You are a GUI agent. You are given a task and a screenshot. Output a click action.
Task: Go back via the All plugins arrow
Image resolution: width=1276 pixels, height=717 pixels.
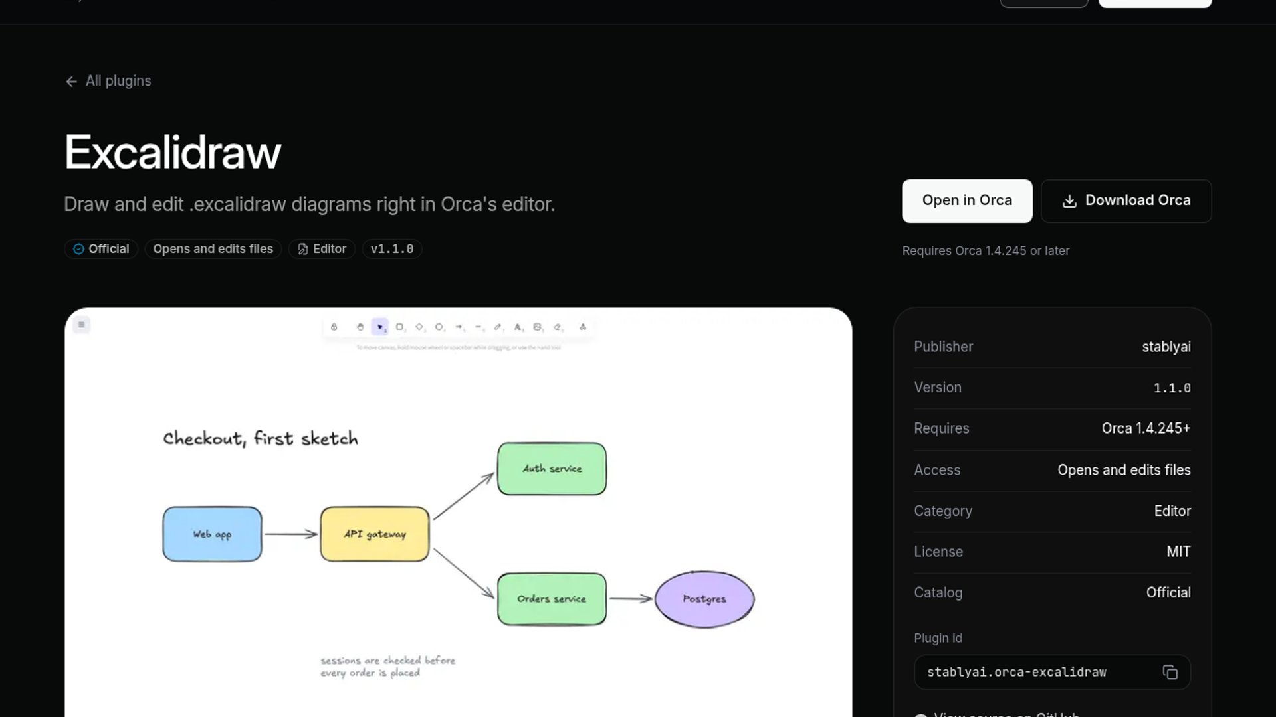71,81
